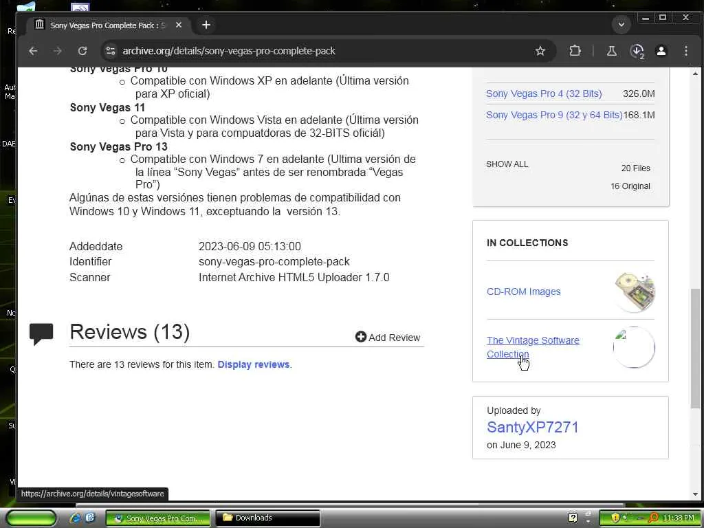The width and height of the screenshot is (704, 528).
Task: Click the Reviews speech bubble icon
Action: 41,333
